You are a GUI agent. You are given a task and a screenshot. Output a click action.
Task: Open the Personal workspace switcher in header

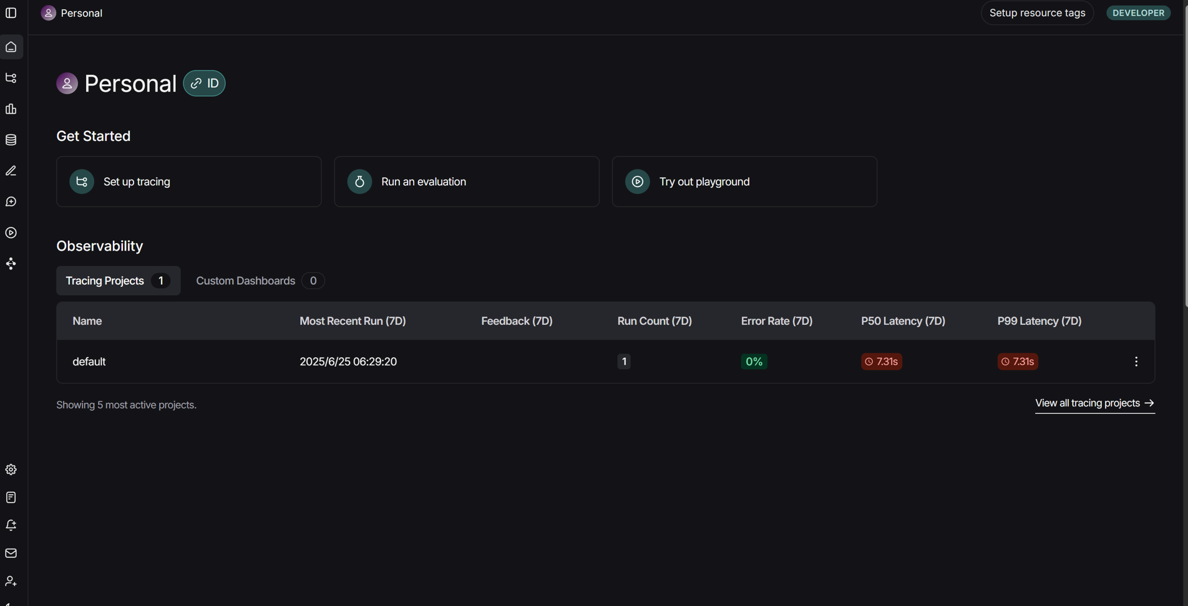click(x=72, y=13)
